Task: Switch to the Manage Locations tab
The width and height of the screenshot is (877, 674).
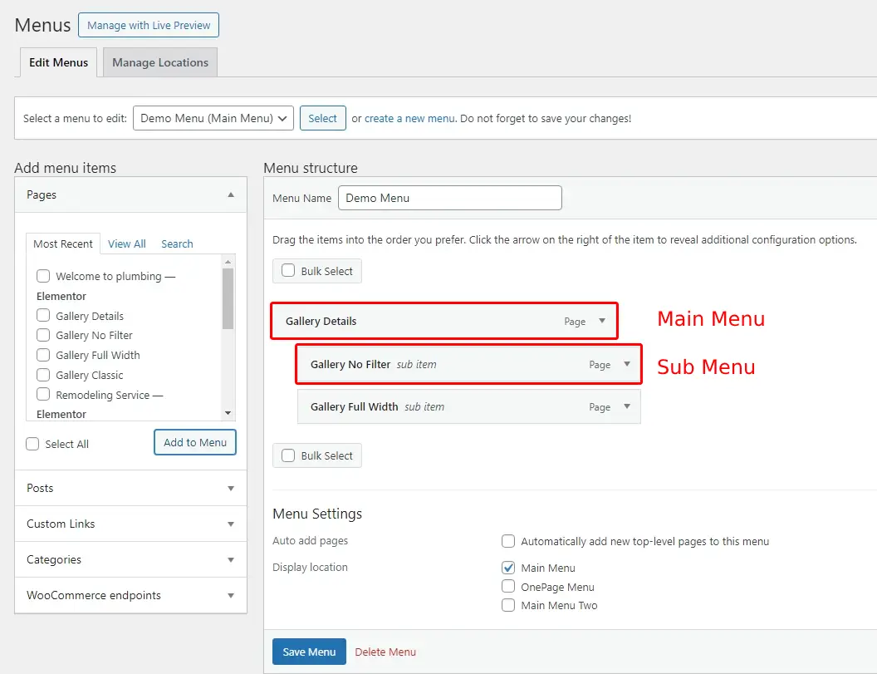Action: tap(160, 62)
